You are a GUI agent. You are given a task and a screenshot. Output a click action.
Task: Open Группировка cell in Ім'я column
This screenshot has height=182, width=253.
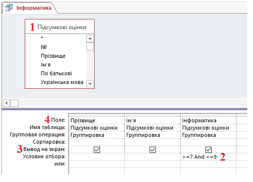pyautogui.click(x=152, y=135)
